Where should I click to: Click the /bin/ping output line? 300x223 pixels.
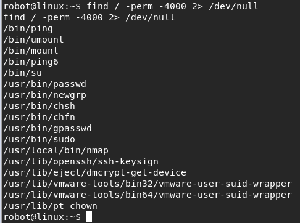click(x=28, y=28)
